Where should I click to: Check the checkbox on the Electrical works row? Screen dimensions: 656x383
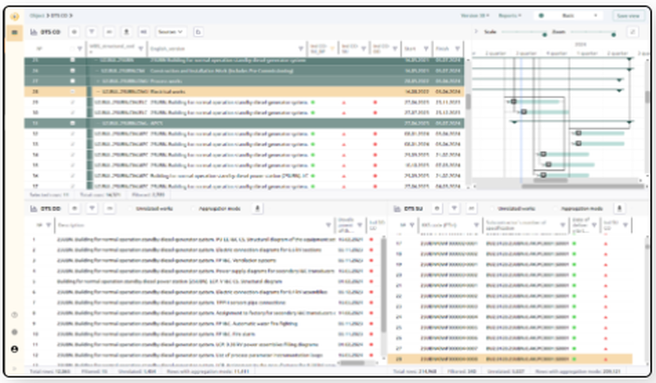point(72,92)
